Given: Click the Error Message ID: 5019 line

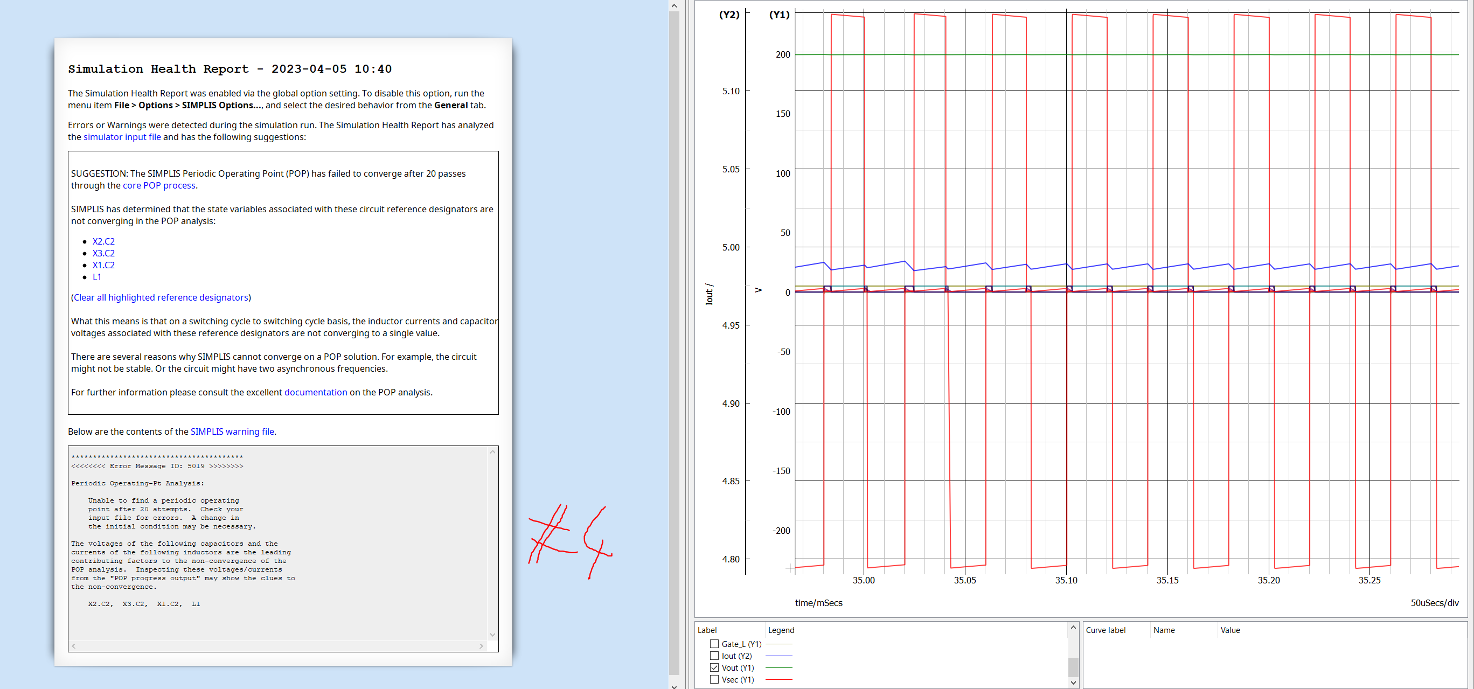Looking at the screenshot, I should pos(157,467).
